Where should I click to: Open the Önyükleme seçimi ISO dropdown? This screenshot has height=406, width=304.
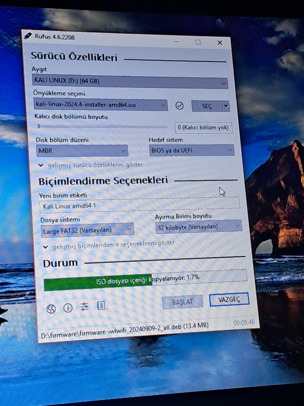click(100, 105)
